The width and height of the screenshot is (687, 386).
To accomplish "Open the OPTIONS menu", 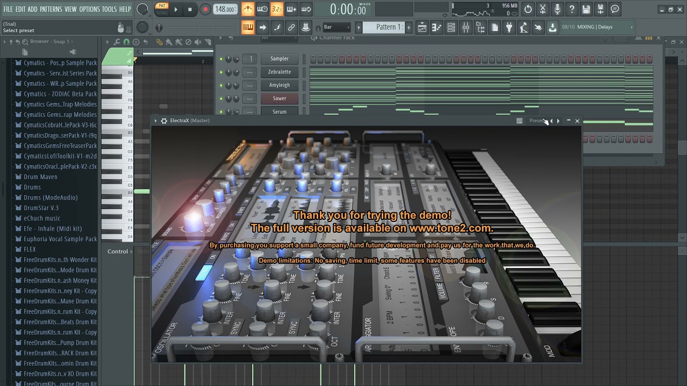I will coord(90,9).
